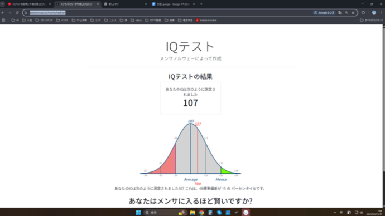The width and height of the screenshot is (385, 216).
Task: Click the IQテストの結果 heading
Action: 190,77
